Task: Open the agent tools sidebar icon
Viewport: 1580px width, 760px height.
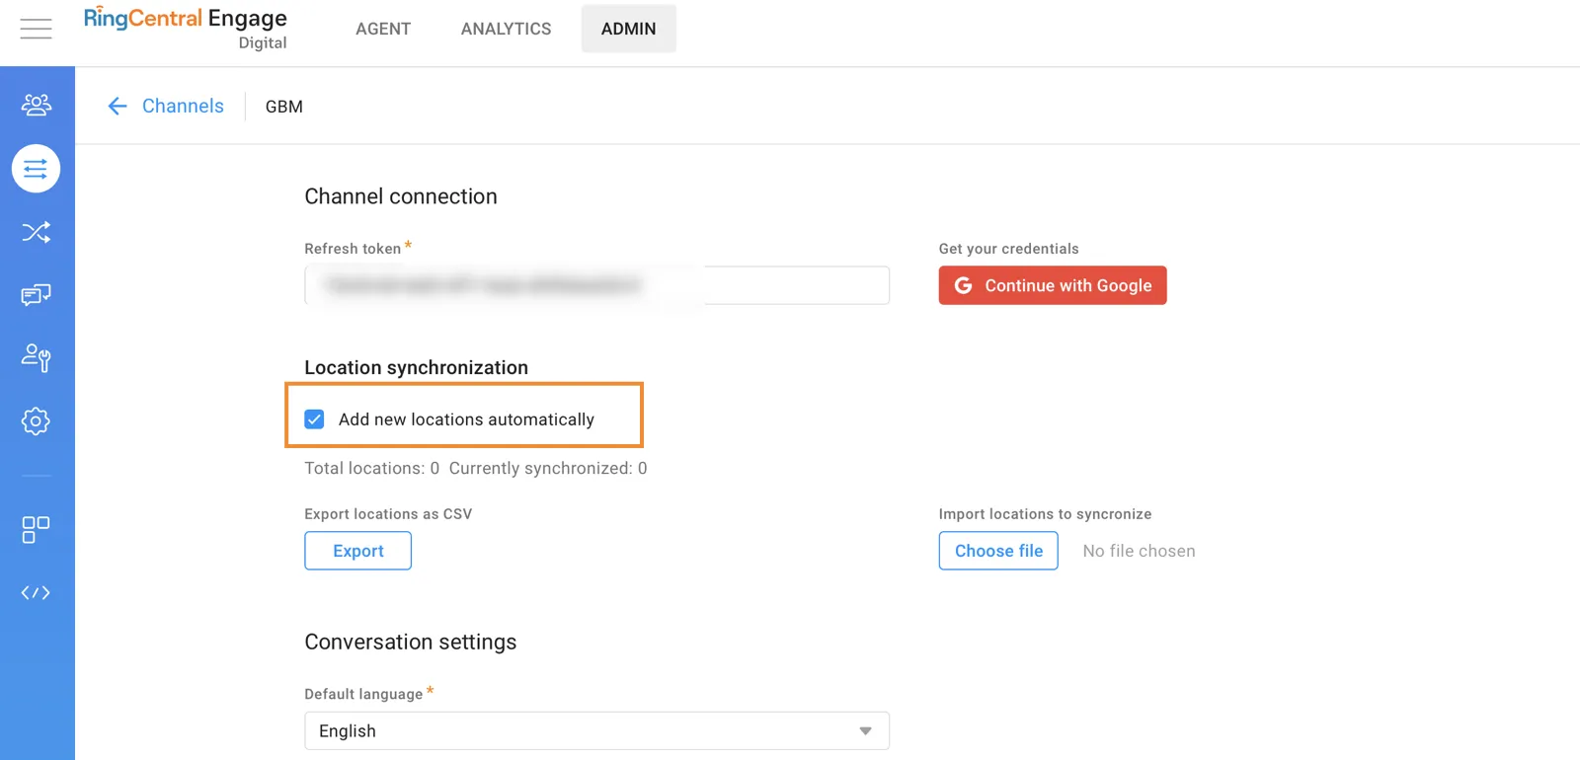Action: point(36,357)
